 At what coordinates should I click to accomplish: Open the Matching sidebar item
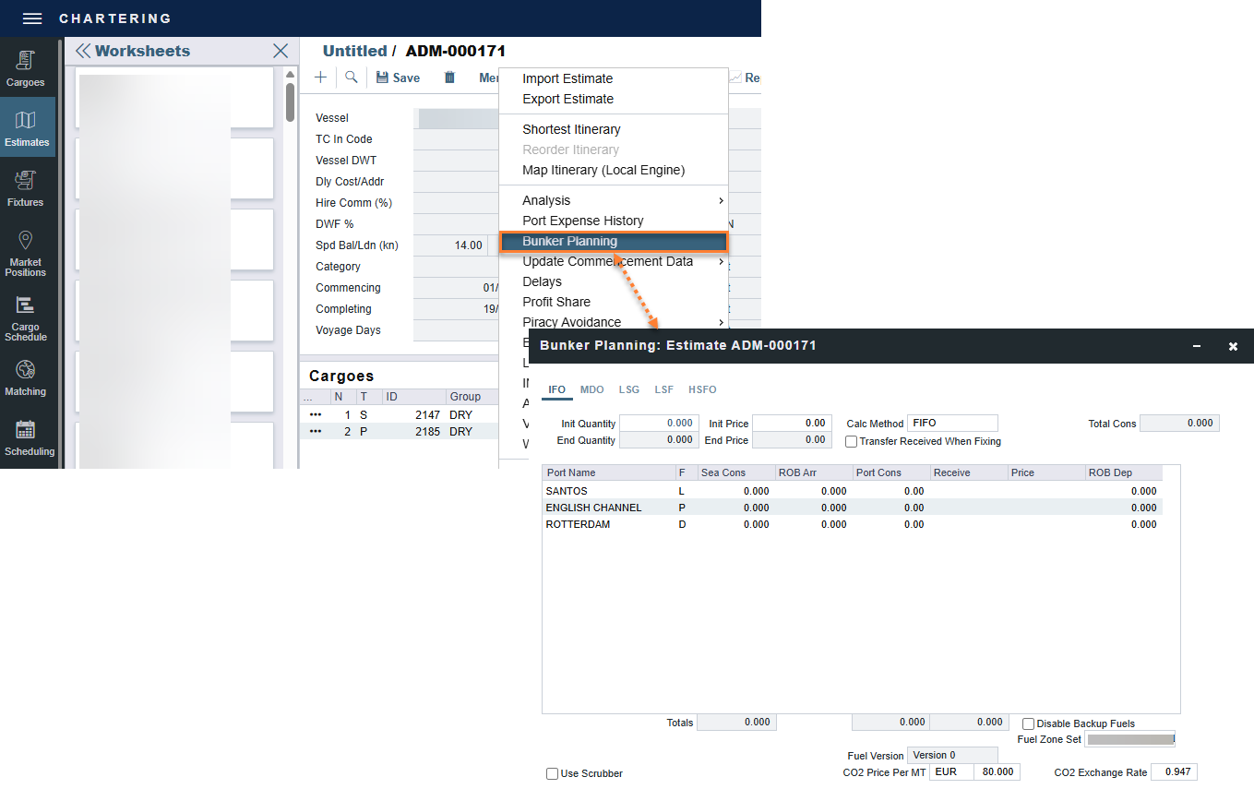(26, 378)
